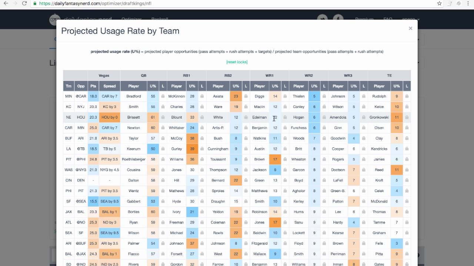Lock Thielen as MIN WR2
474x266 pixels.
tap(324, 96)
